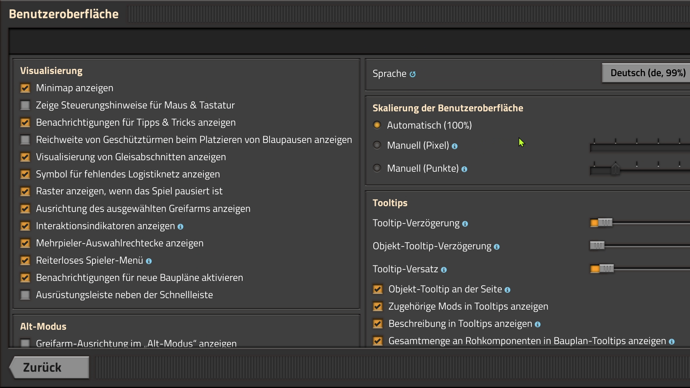Click the info icon beside Manuell (Pixel)
Viewport: 690px width, 388px height.
pyautogui.click(x=455, y=146)
